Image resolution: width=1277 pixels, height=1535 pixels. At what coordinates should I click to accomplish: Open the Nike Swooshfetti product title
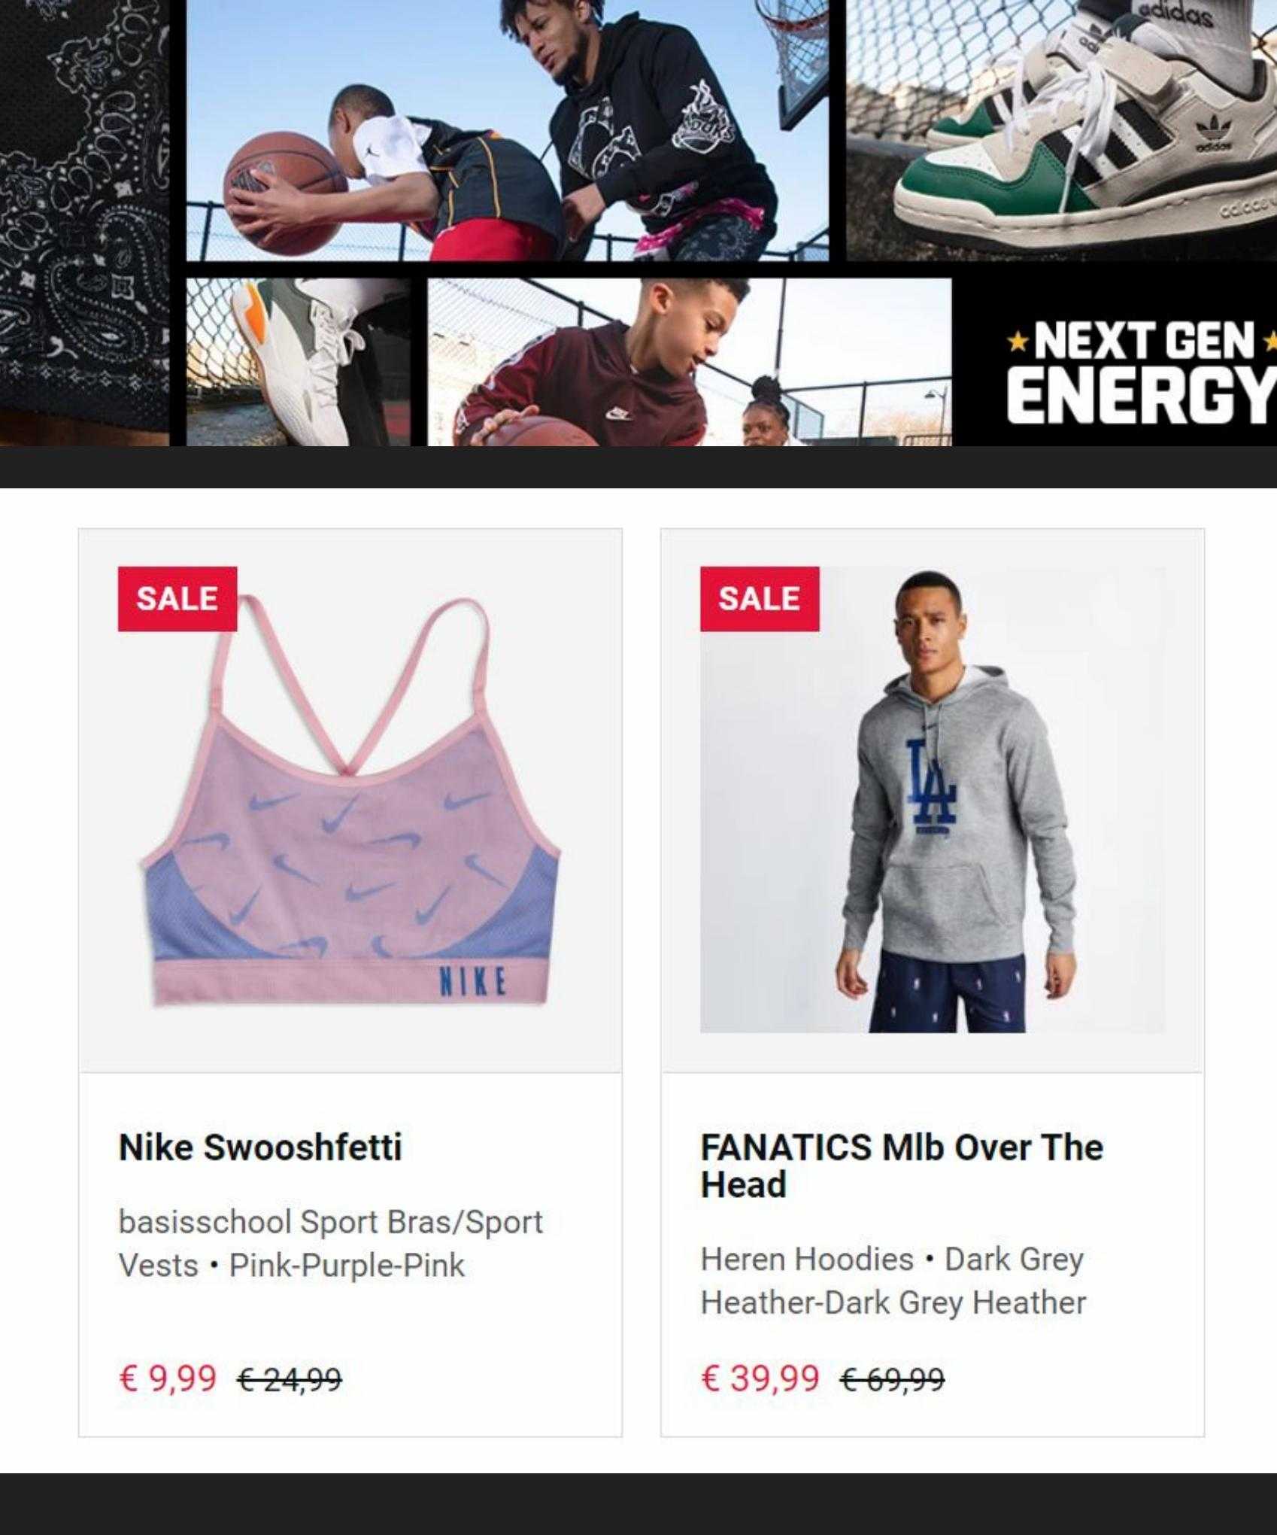pyautogui.click(x=260, y=1147)
